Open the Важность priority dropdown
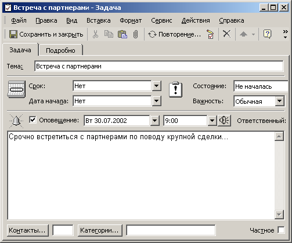This screenshot has height=243, width=292. click(x=280, y=101)
